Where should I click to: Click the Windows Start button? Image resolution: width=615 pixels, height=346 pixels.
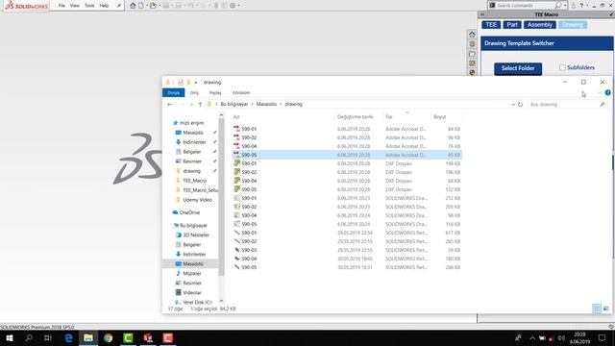10,337
